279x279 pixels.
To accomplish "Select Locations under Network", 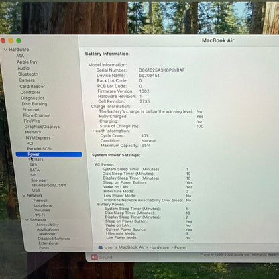I will point(43,205).
